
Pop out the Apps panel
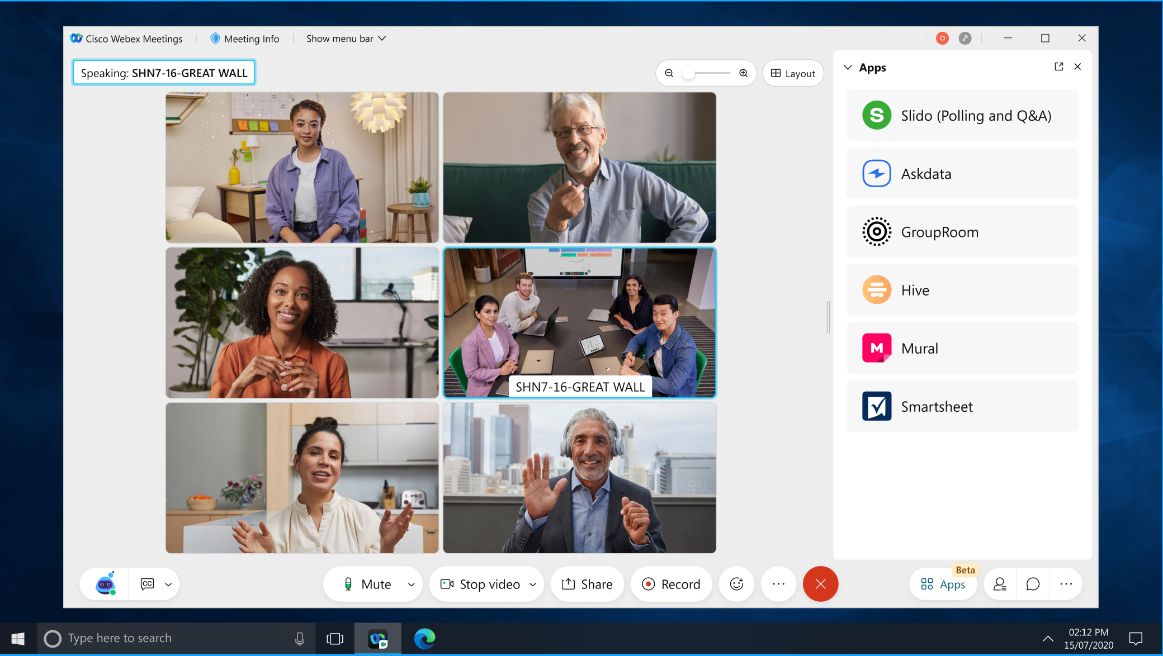tap(1058, 66)
